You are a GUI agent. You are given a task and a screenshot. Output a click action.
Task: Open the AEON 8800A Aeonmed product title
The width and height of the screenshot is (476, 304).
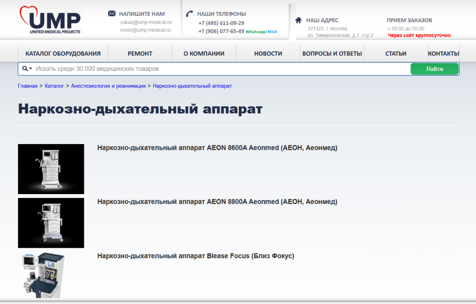tap(217, 202)
